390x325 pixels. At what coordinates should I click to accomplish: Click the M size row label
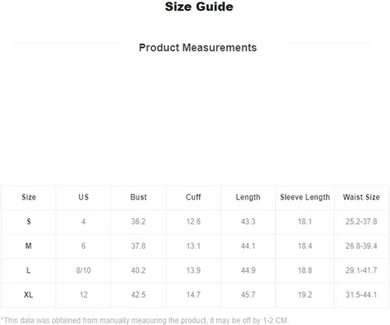coord(29,246)
